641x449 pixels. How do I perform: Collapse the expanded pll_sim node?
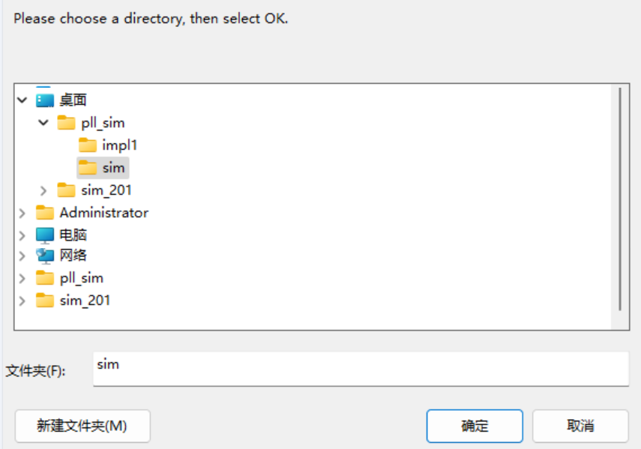point(43,123)
